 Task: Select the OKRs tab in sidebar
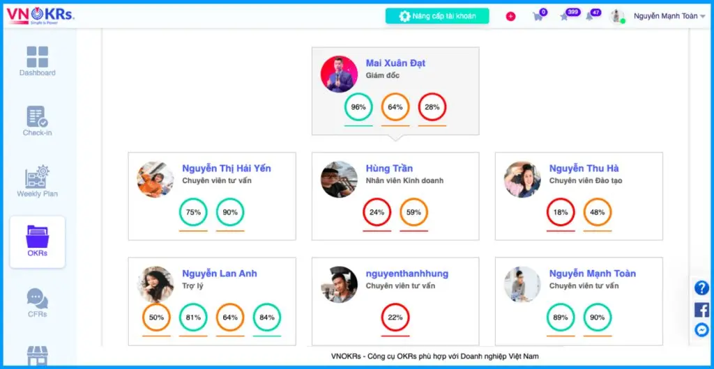(37, 242)
